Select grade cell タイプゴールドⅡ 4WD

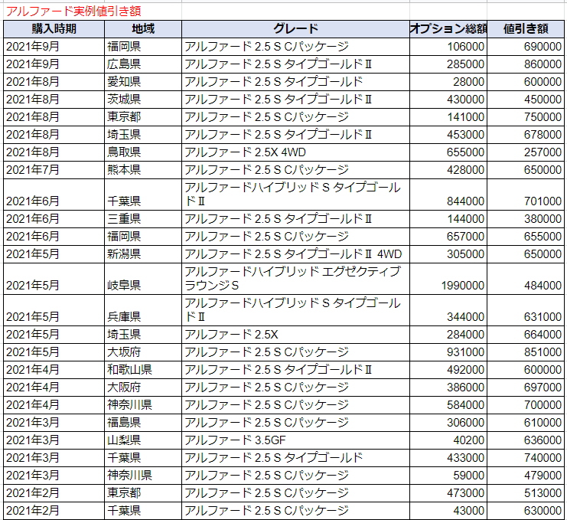[295, 254]
